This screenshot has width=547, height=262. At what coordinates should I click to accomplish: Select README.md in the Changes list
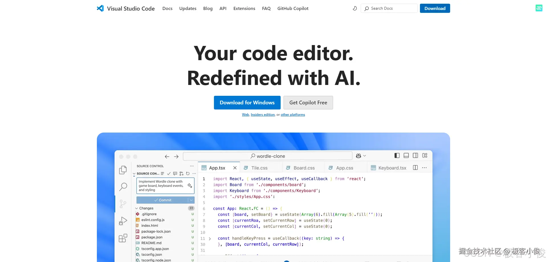tap(165, 243)
